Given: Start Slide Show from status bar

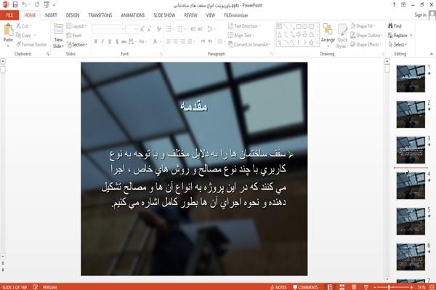Looking at the screenshot, I should coord(366,287).
